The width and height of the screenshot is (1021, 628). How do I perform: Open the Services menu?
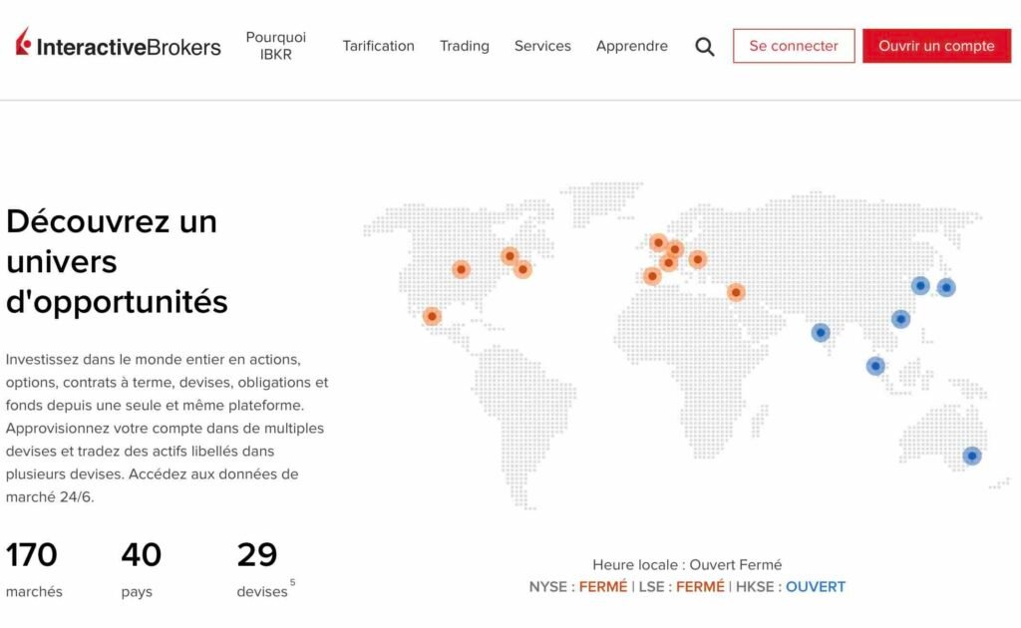(542, 46)
